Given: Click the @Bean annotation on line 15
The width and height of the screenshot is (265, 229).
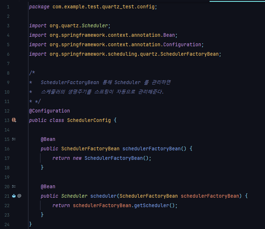Looking at the screenshot, I should tap(48, 139).
